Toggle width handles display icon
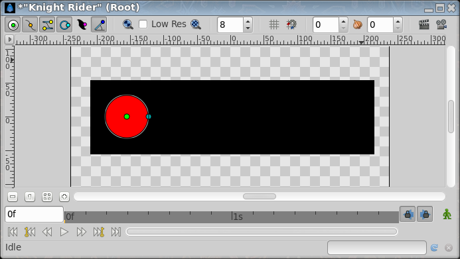The width and height of the screenshot is (460, 259). tap(82, 25)
